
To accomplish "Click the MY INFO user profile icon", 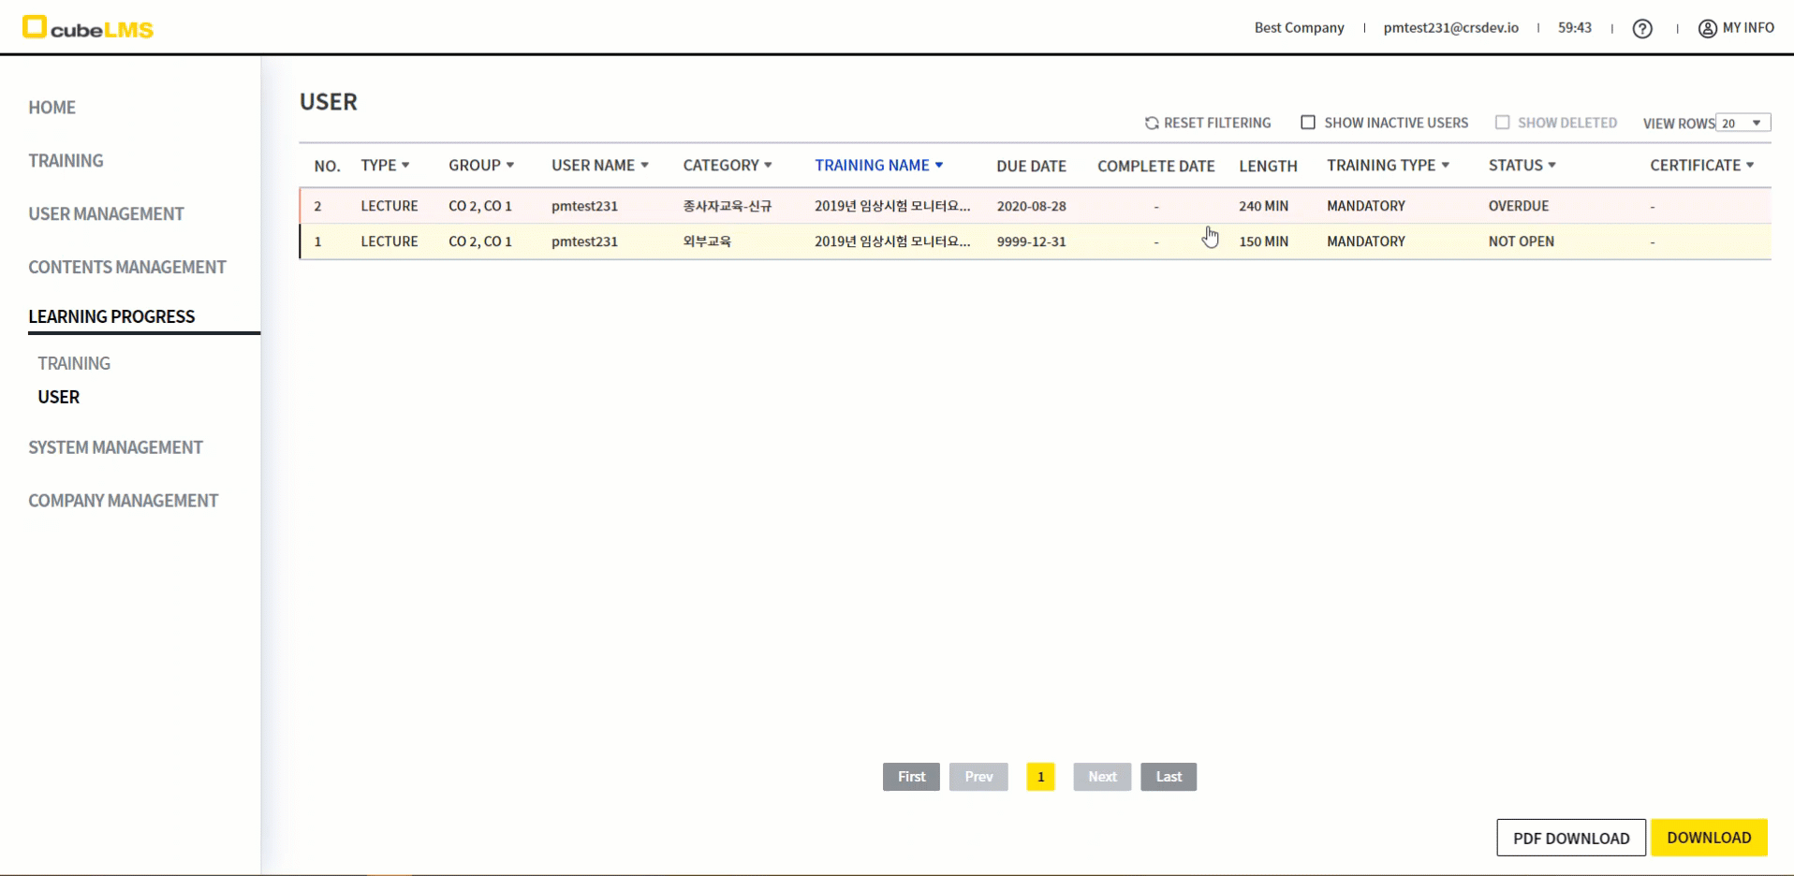I will tap(1707, 29).
